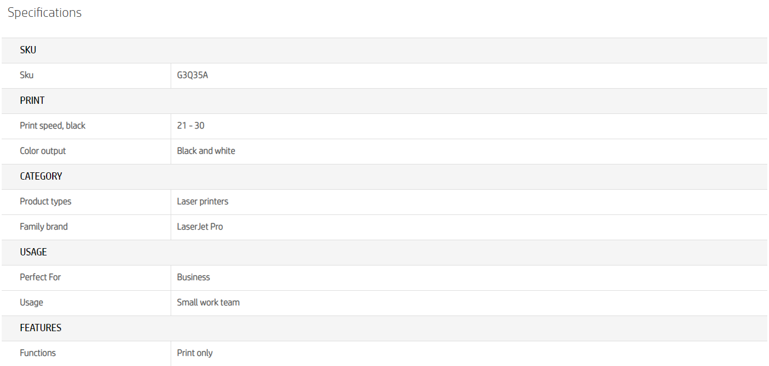The height and width of the screenshot is (366, 769).
Task: Select the FEATURES section header
Action: 41,328
